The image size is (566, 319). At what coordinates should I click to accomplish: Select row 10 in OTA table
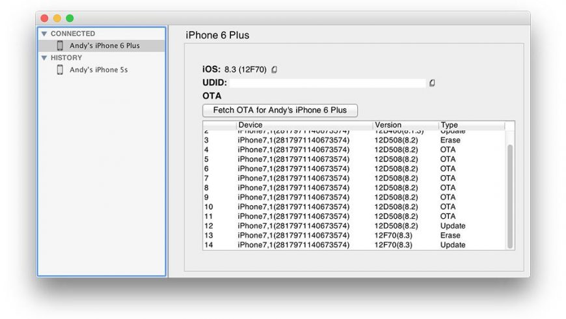(x=354, y=206)
